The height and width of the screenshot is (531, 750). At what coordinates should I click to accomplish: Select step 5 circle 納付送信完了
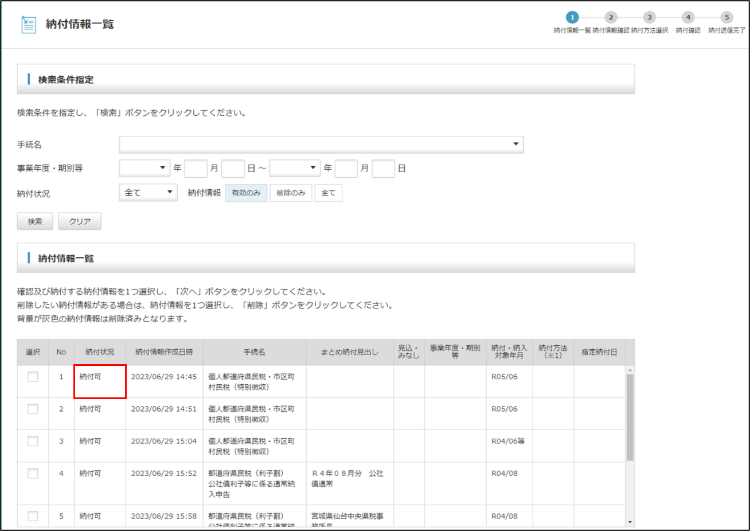coord(726,17)
